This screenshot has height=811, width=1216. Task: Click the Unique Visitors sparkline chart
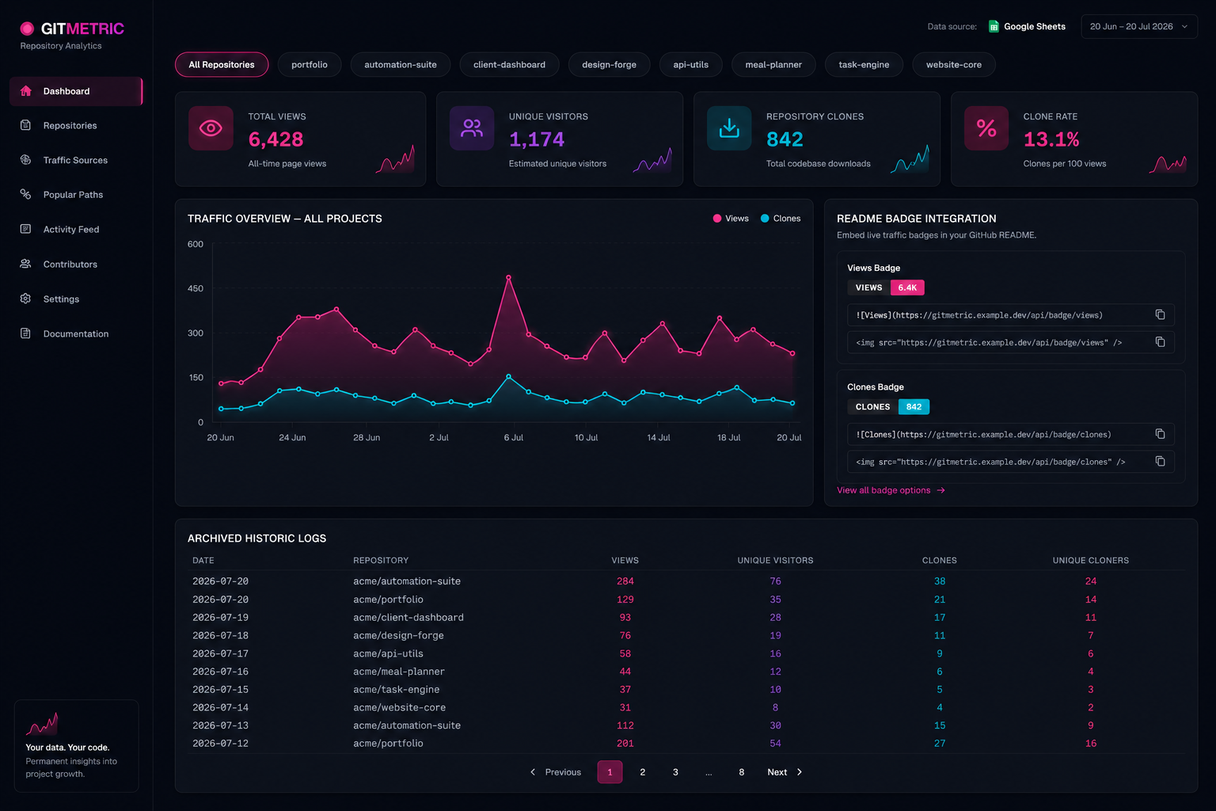tap(652, 161)
